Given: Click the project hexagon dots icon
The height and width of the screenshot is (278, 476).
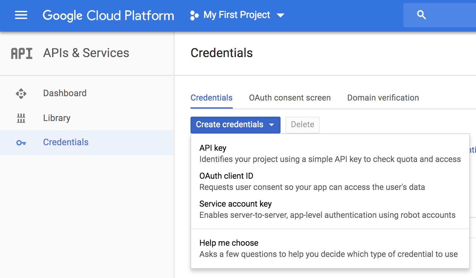Looking at the screenshot, I should (194, 15).
